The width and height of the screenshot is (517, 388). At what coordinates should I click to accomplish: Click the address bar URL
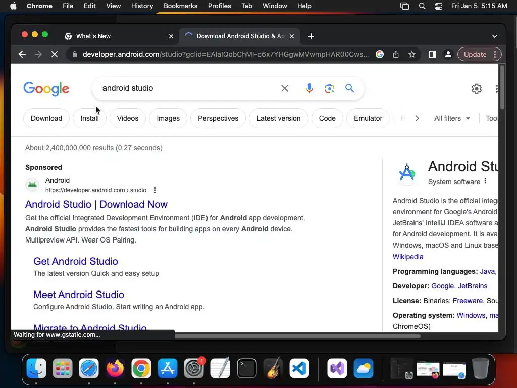[x=226, y=54]
